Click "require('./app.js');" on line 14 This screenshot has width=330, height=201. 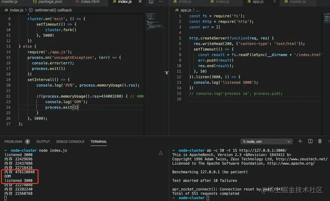coord(49,52)
